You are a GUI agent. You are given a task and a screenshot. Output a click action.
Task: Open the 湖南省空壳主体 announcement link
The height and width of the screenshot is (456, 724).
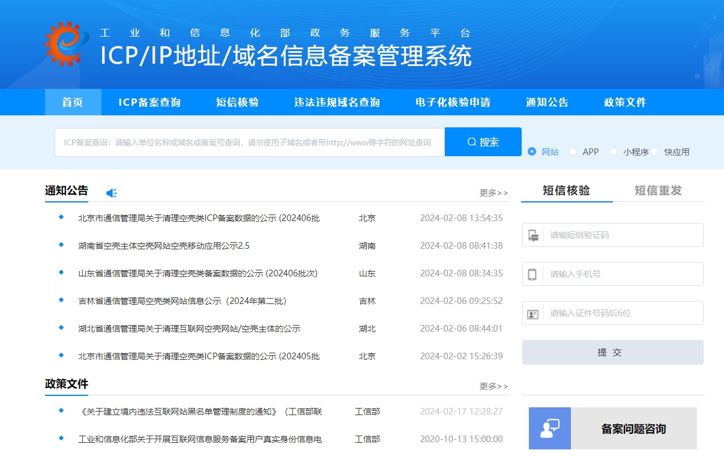click(164, 246)
